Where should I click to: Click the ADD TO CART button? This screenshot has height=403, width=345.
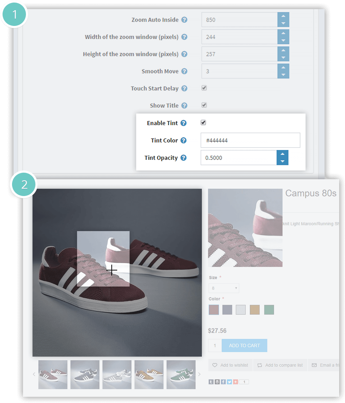[244, 346]
